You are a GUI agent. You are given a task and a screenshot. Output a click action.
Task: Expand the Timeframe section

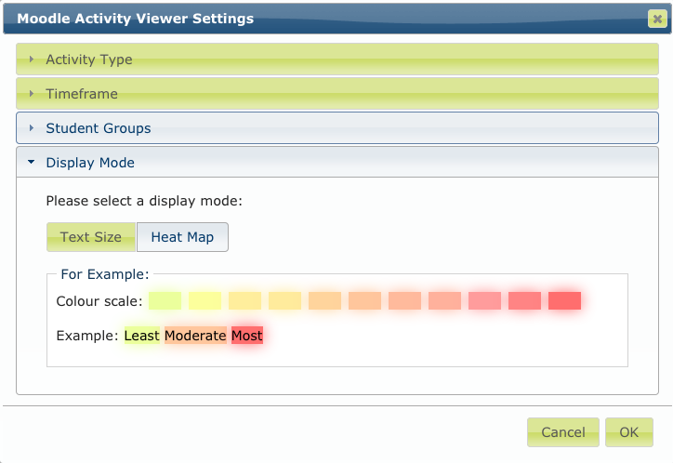(x=82, y=94)
